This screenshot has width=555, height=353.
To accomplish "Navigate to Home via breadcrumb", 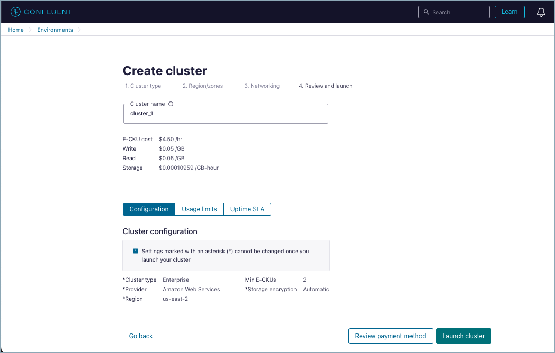I will tap(15, 30).
